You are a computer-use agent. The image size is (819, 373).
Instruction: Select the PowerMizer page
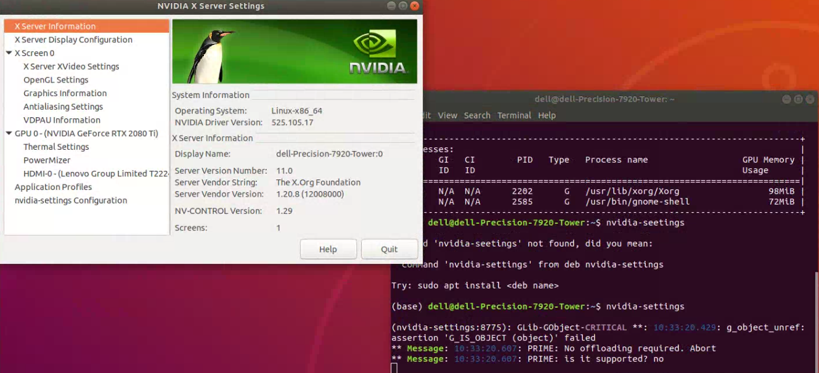[x=46, y=160]
